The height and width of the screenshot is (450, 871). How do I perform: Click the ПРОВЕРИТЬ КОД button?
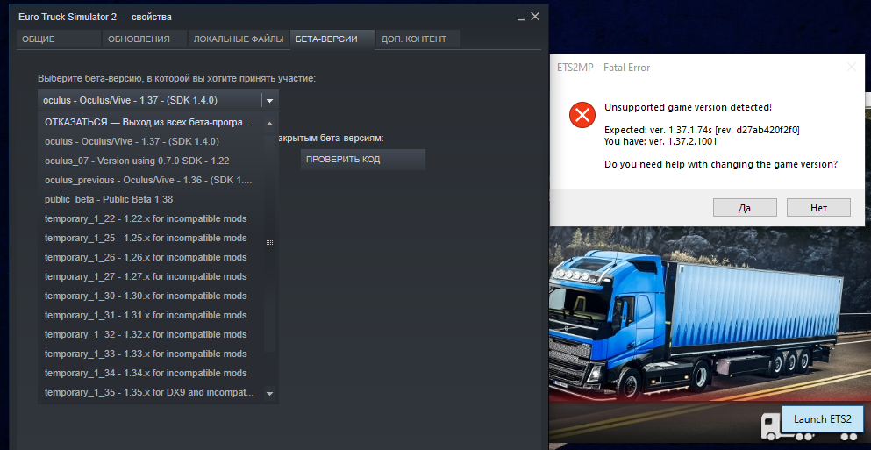point(363,160)
